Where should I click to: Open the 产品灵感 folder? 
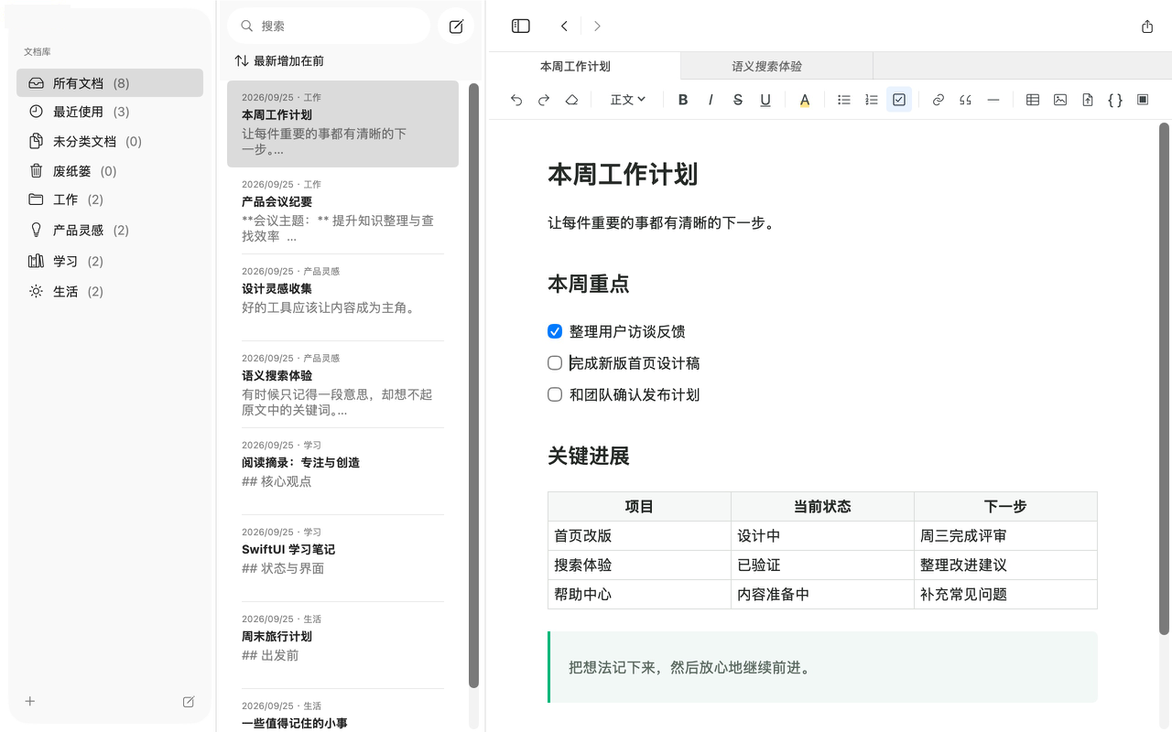point(110,230)
